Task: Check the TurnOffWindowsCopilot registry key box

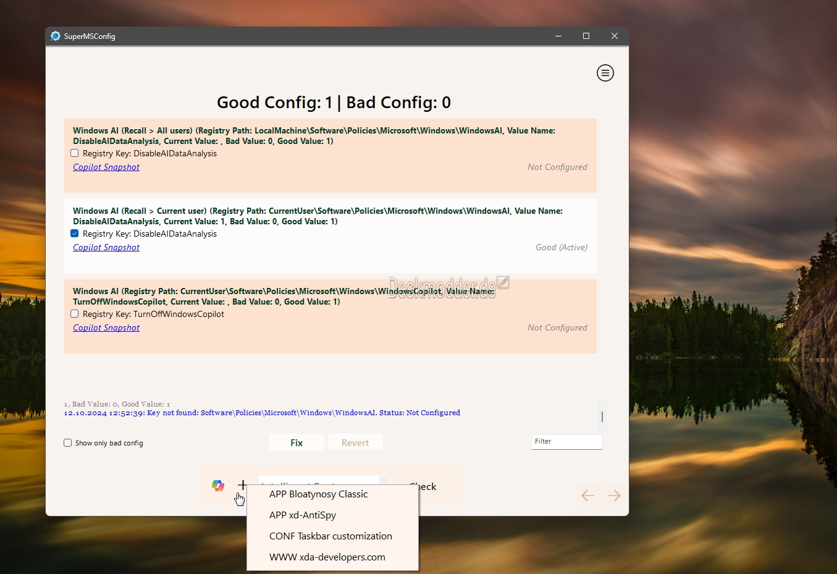Action: [75, 314]
